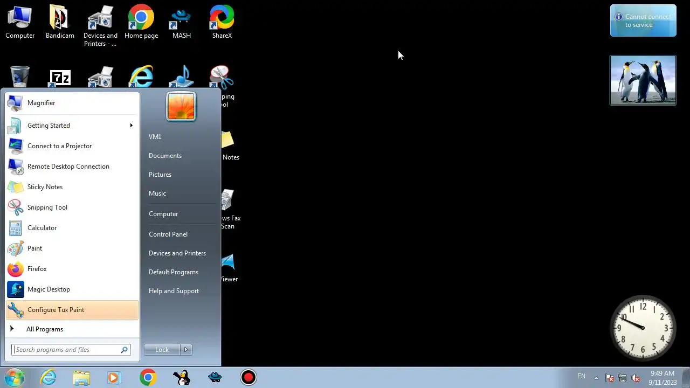Open Magic Desktop from the Start menu
690x388 pixels.
[72, 289]
